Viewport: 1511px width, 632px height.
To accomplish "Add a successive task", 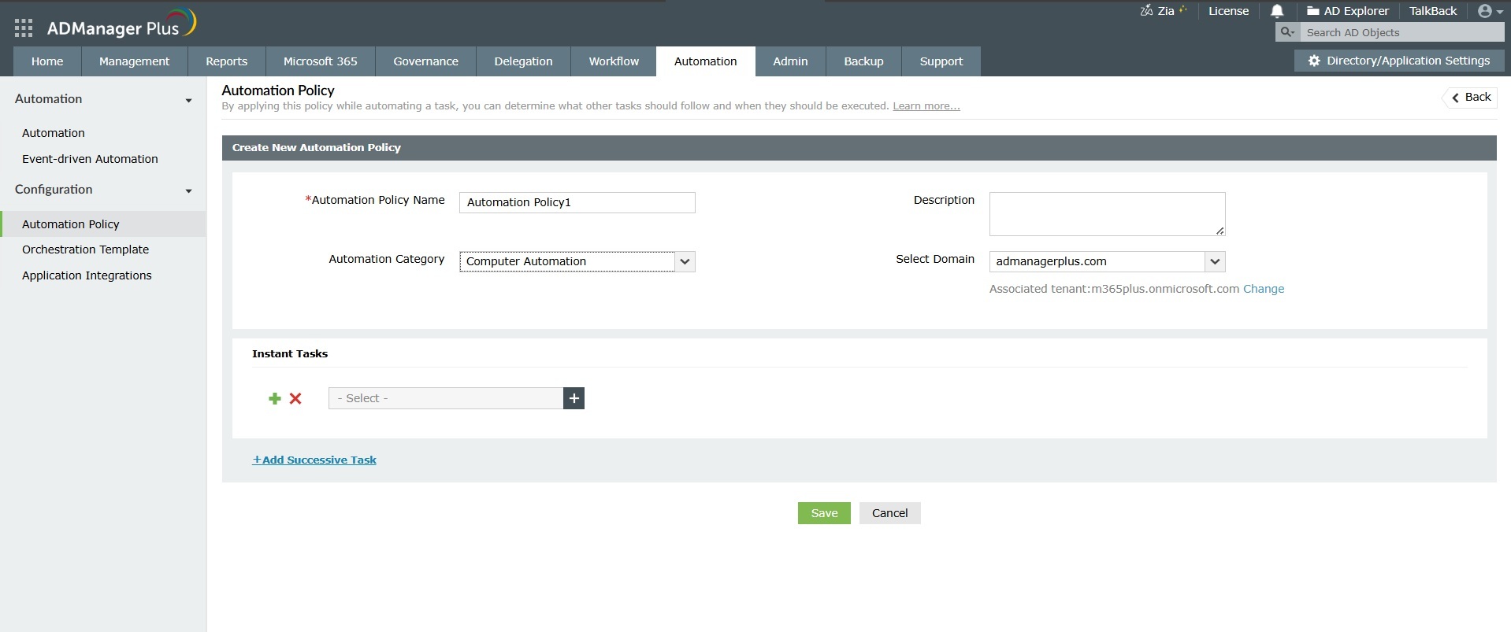I will pyautogui.click(x=314, y=460).
